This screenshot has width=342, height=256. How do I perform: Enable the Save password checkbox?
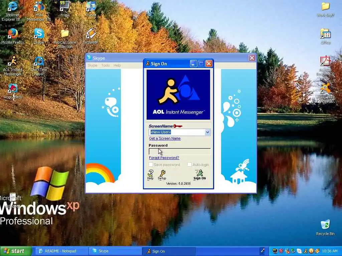[x=151, y=165]
